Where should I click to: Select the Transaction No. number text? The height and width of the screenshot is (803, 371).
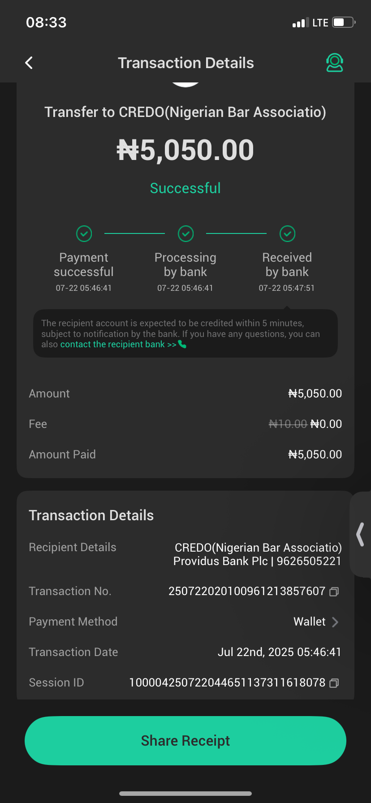[x=246, y=591]
